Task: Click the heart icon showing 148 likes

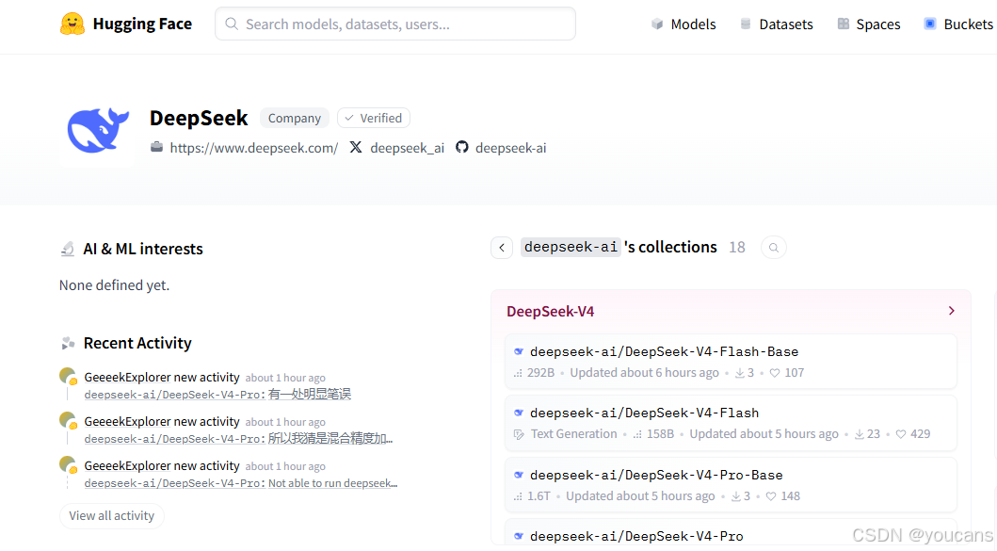Action: (771, 496)
